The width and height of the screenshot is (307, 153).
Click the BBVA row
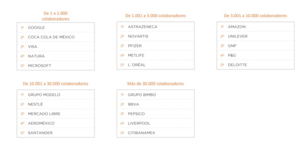[133, 104]
